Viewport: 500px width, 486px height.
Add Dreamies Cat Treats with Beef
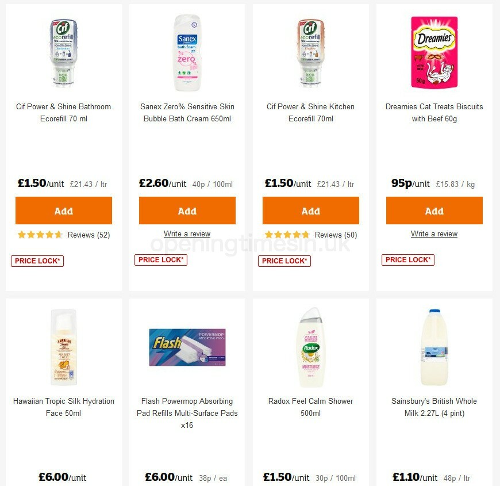click(x=434, y=211)
